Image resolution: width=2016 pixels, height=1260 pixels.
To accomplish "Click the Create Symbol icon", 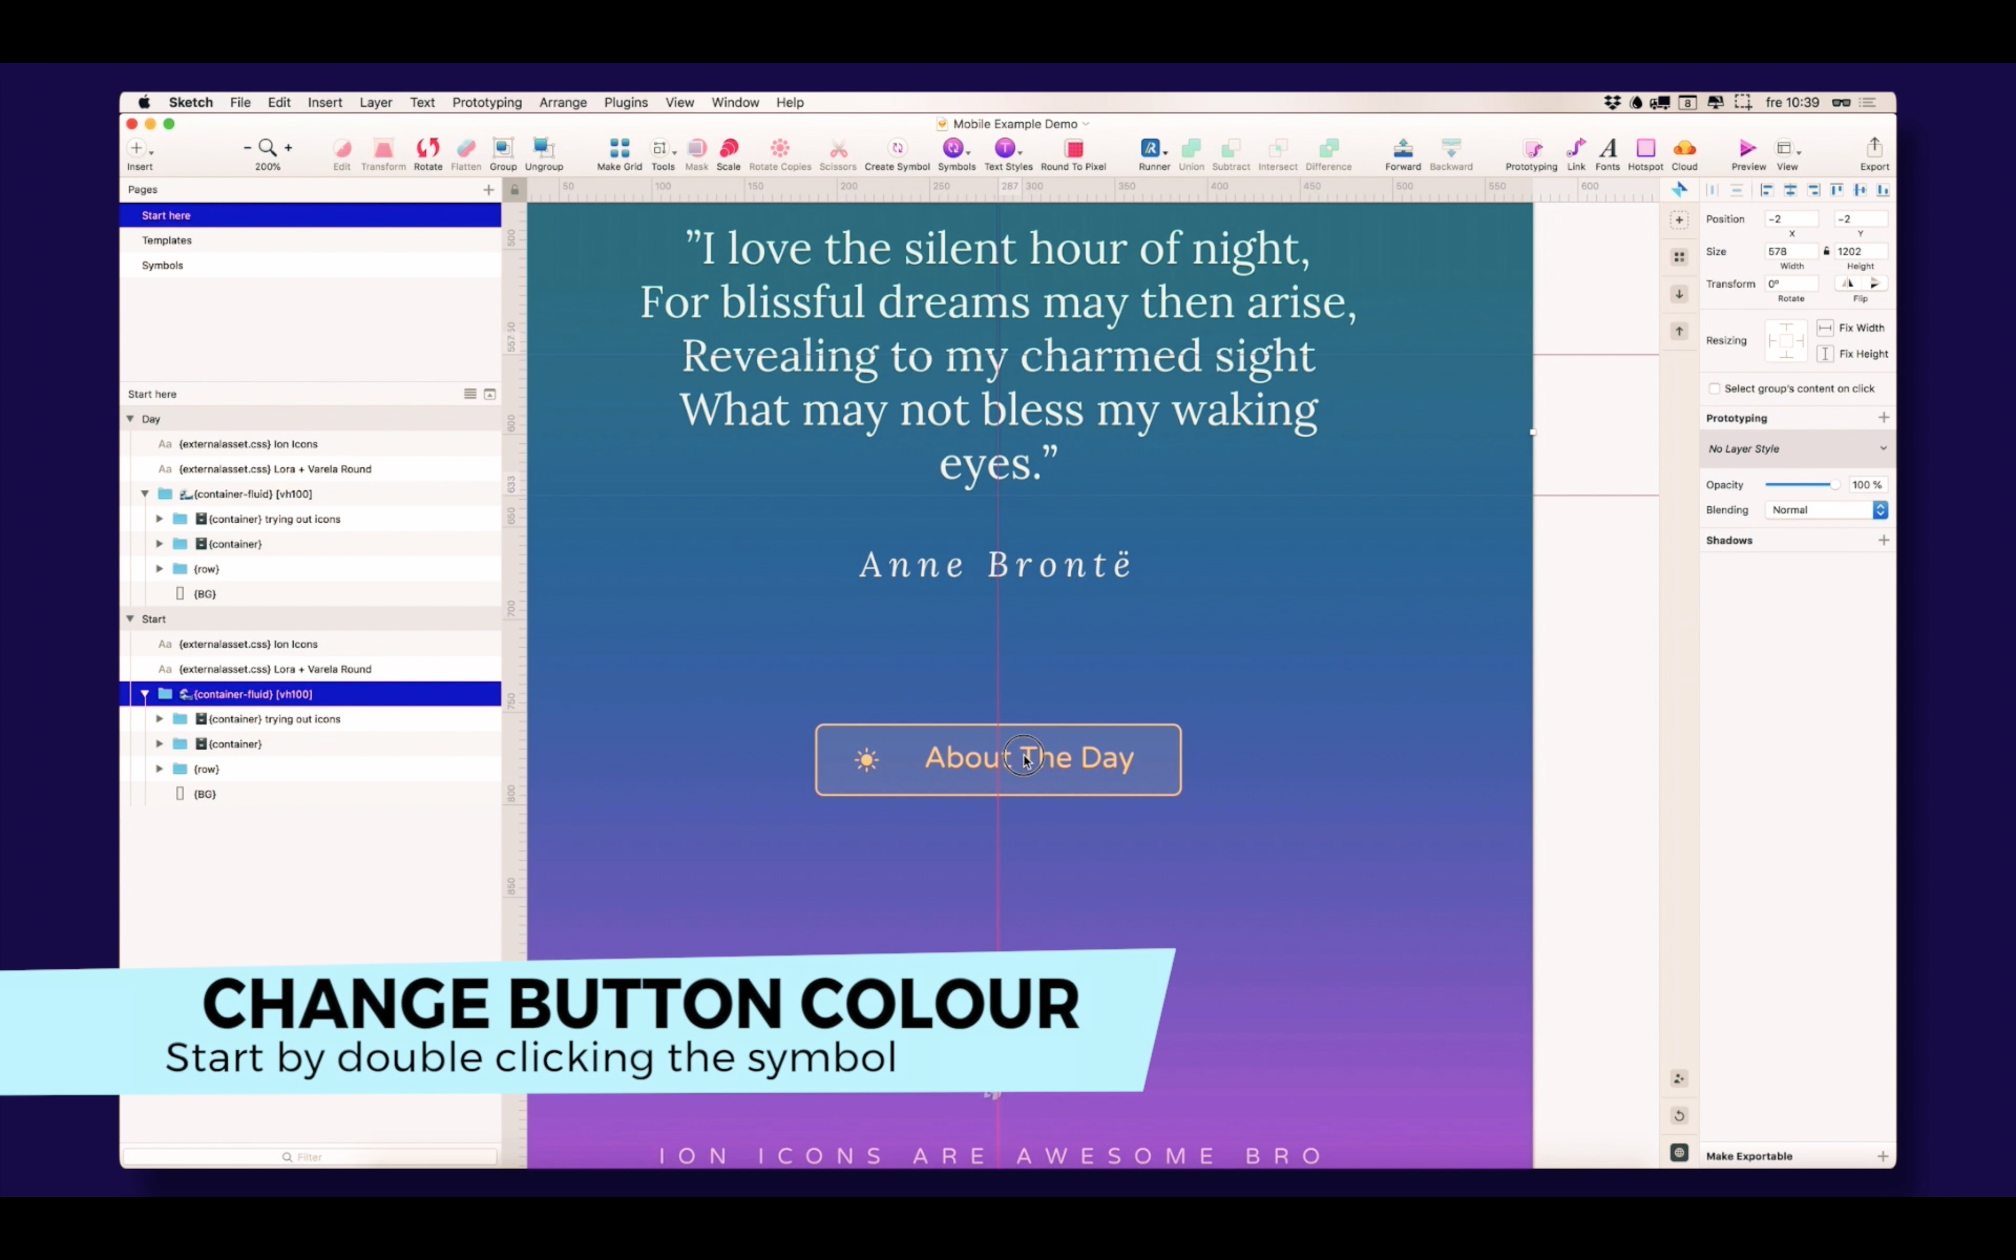I will (897, 149).
